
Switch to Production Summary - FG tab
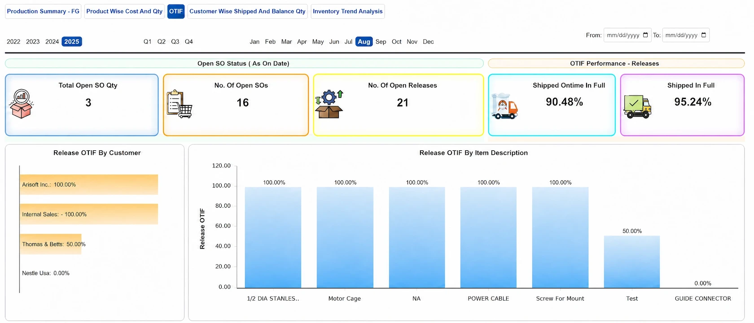43,11
